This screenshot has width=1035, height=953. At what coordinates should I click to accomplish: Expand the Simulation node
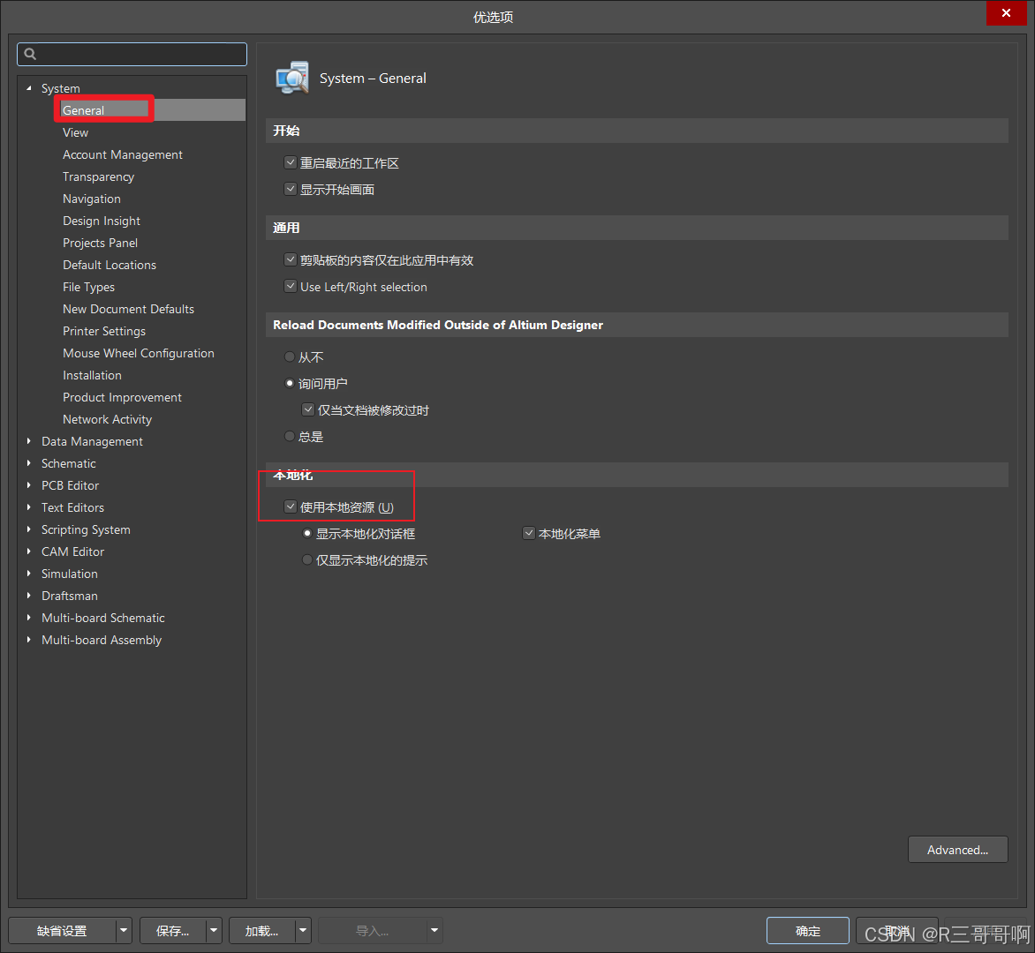tap(28, 574)
